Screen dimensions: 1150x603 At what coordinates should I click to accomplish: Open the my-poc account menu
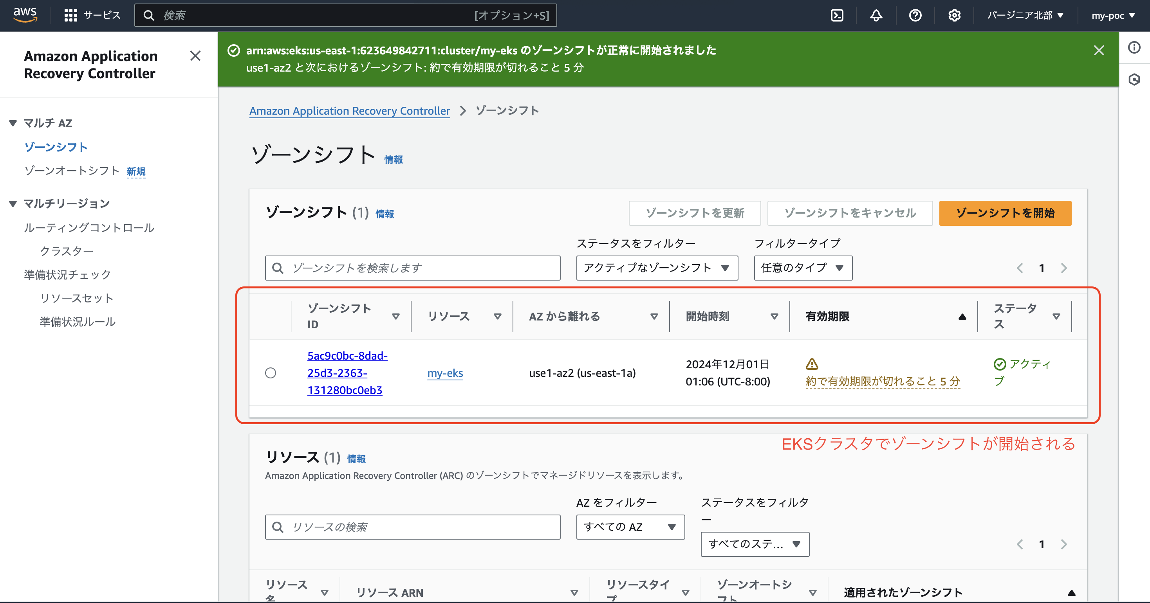point(1113,15)
